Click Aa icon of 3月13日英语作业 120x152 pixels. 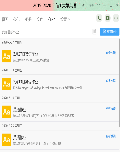[6, 84]
